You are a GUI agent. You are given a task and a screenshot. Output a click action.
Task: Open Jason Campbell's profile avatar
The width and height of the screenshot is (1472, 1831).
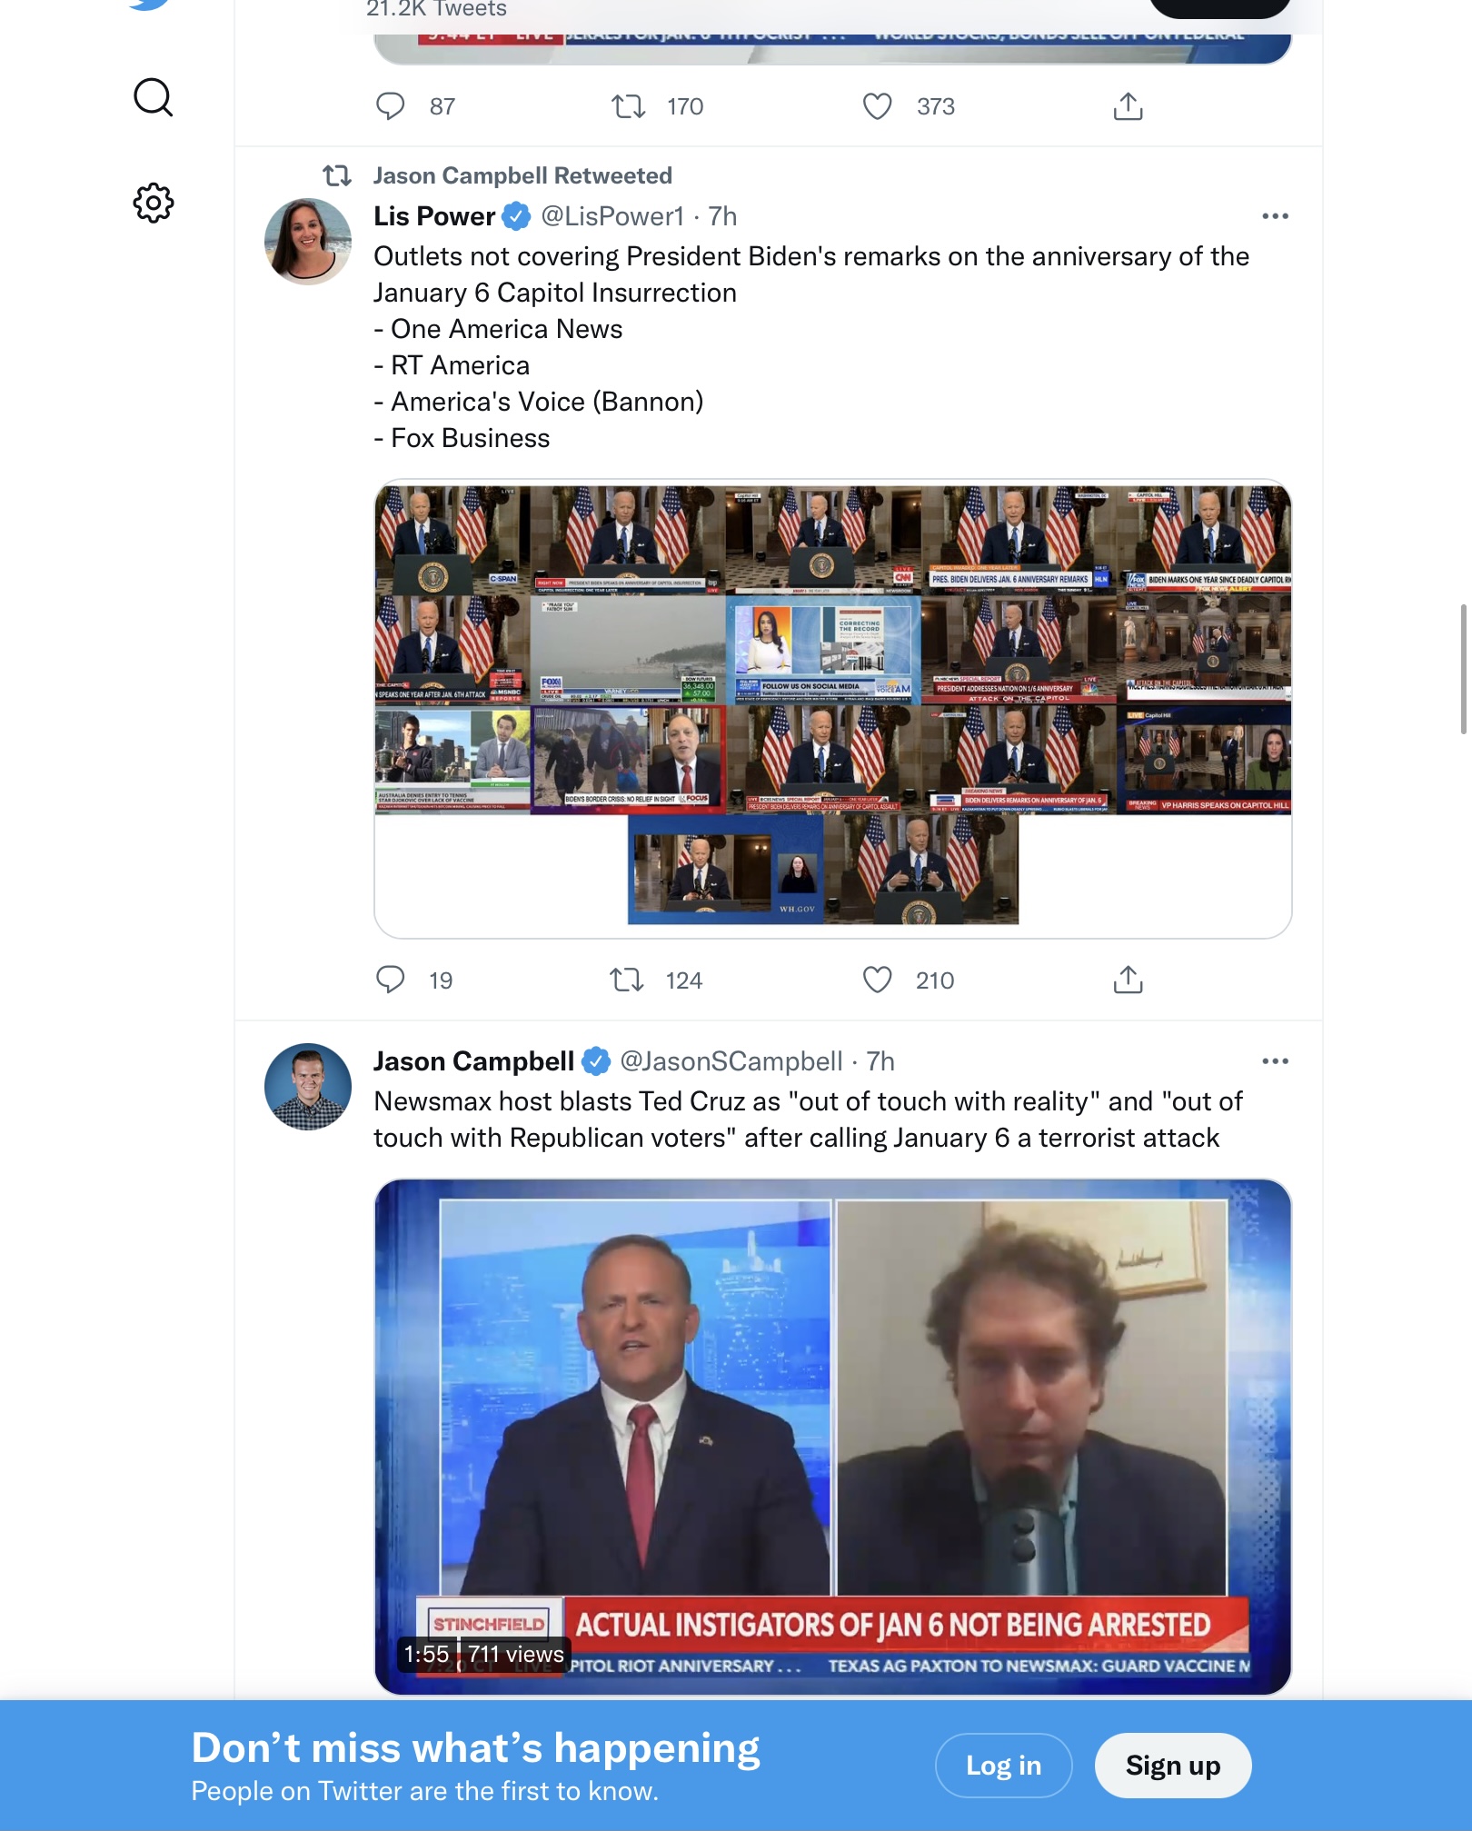click(x=308, y=1086)
